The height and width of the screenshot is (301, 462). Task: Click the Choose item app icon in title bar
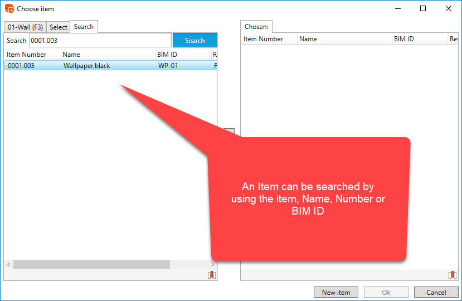9,9
